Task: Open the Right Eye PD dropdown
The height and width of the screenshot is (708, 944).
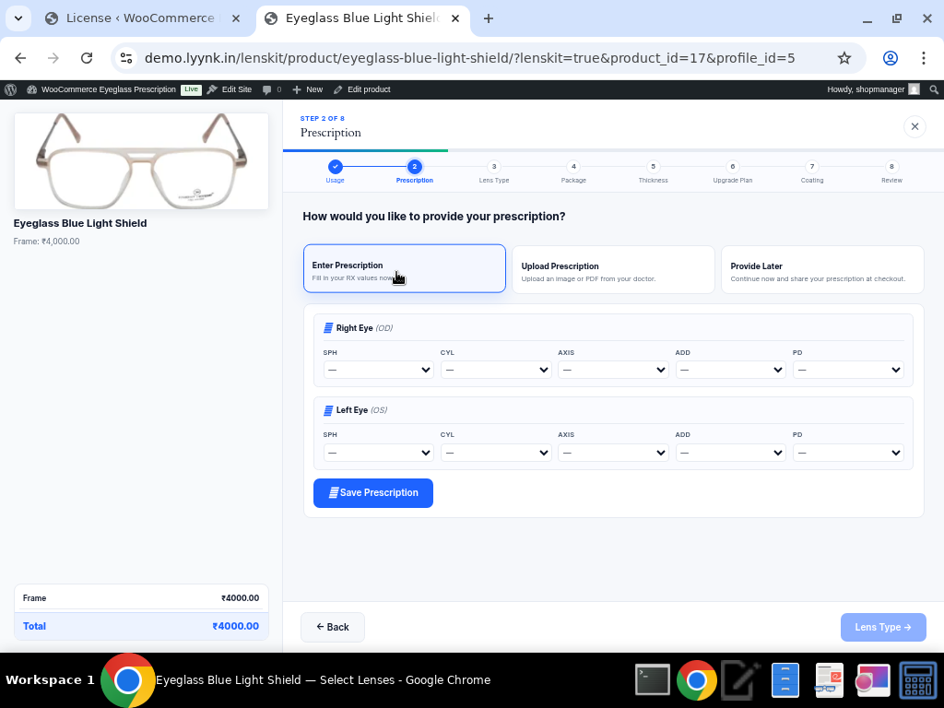Action: coord(847,370)
